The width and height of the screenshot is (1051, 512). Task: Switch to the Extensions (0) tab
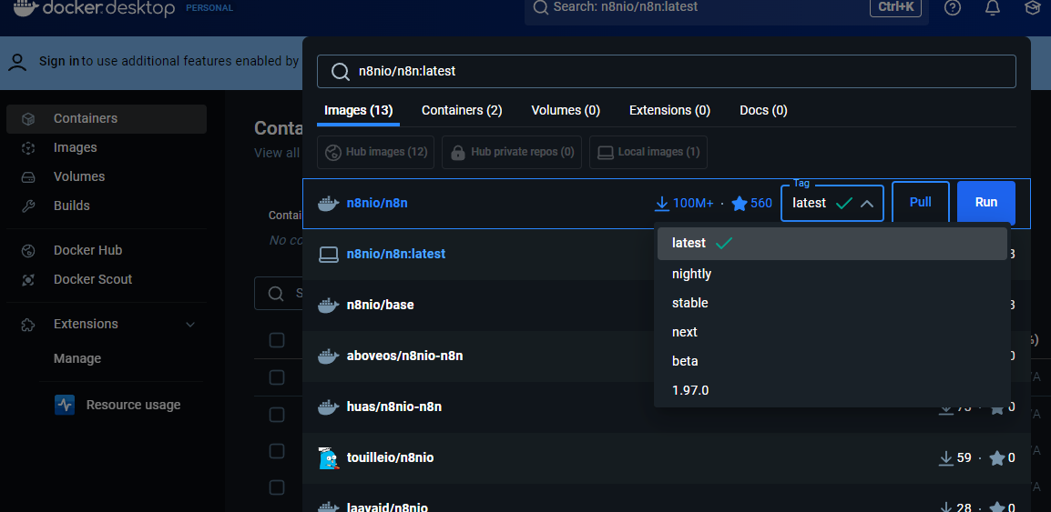pyautogui.click(x=669, y=110)
